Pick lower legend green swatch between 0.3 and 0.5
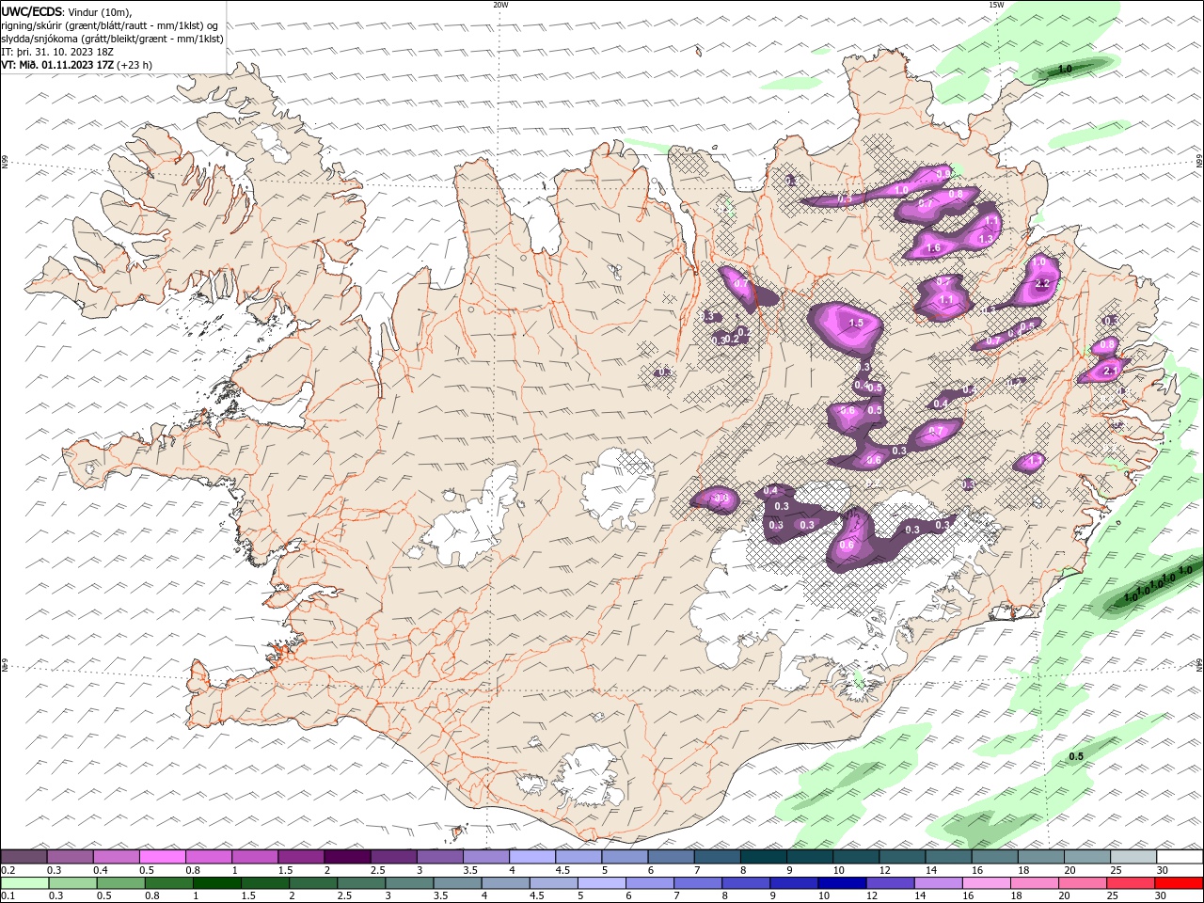Image resolution: width=1204 pixels, height=903 pixels. 73,883
